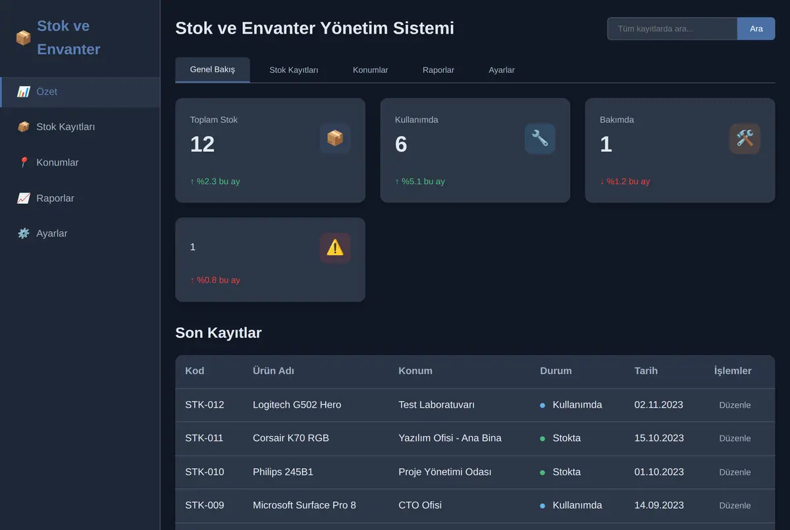Click the %1.2 bu ay trend text
Viewport: 790px width, 530px height.
625,181
